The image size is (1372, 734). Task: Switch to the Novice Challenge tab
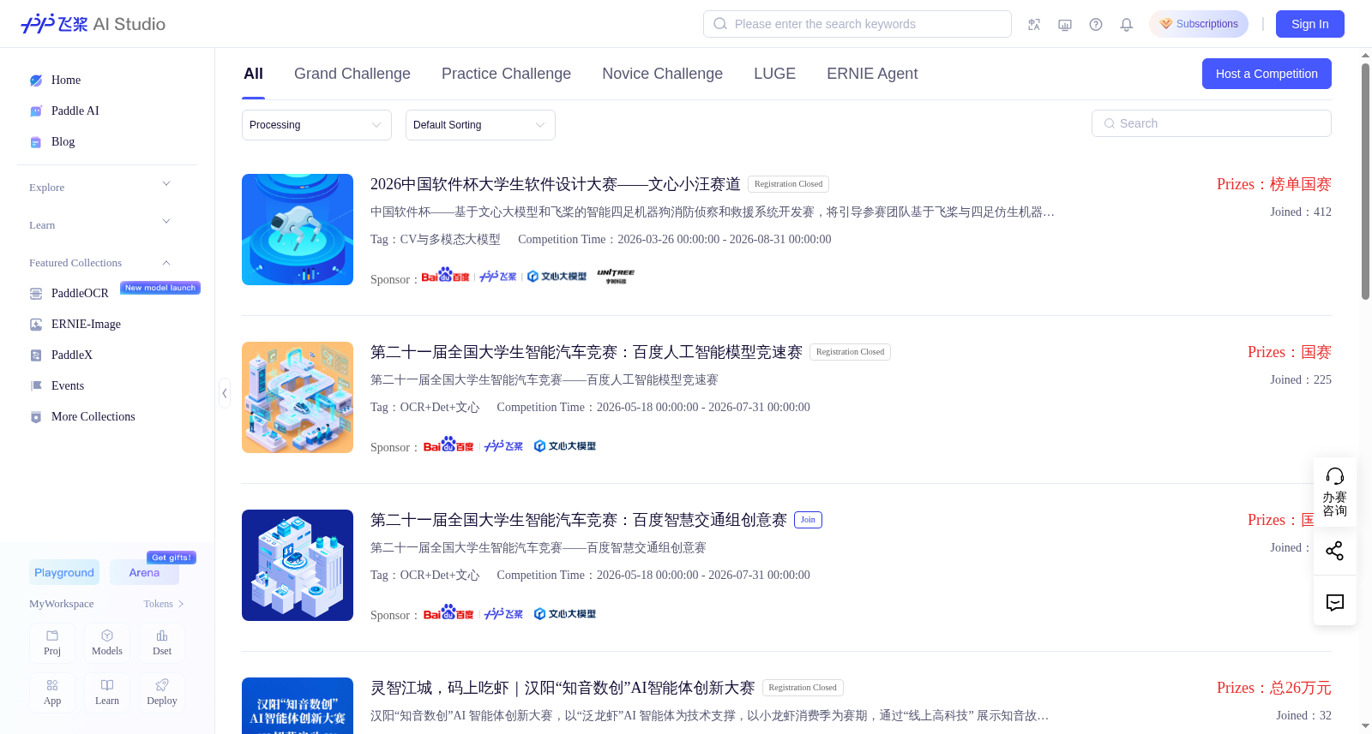coord(662,74)
